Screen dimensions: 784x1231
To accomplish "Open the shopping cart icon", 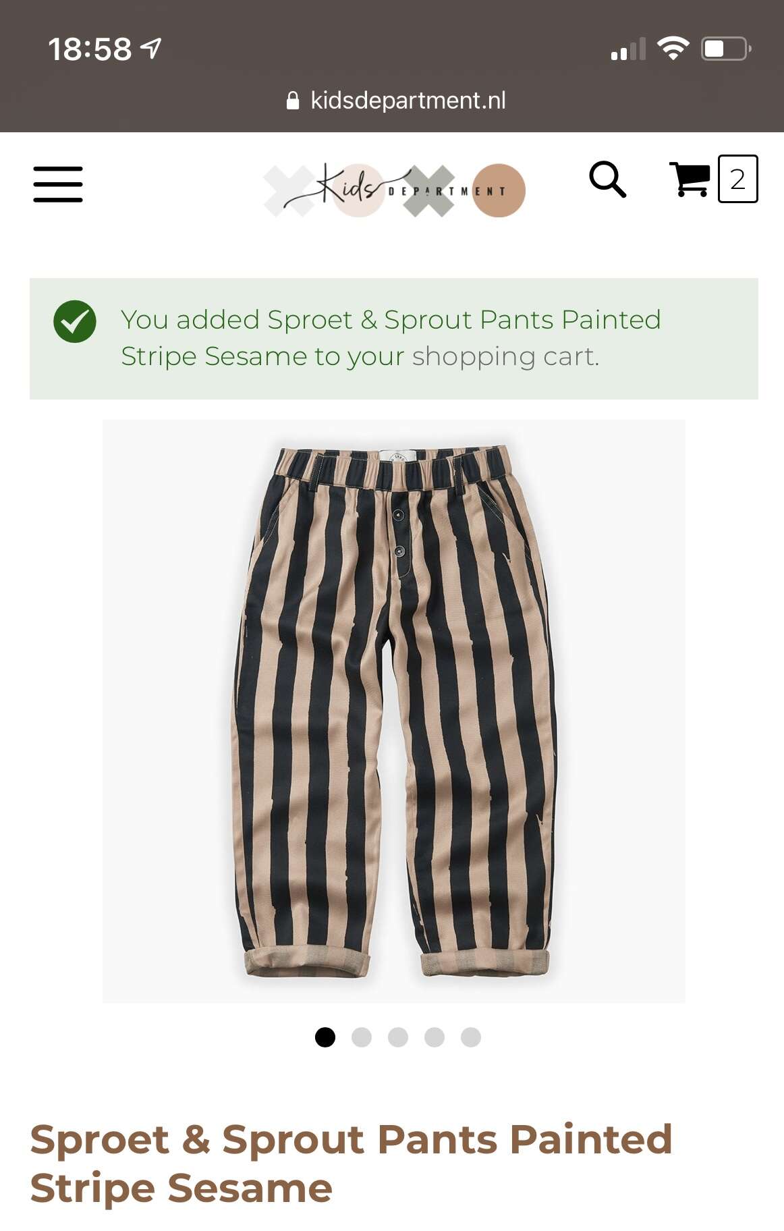I will point(690,179).
